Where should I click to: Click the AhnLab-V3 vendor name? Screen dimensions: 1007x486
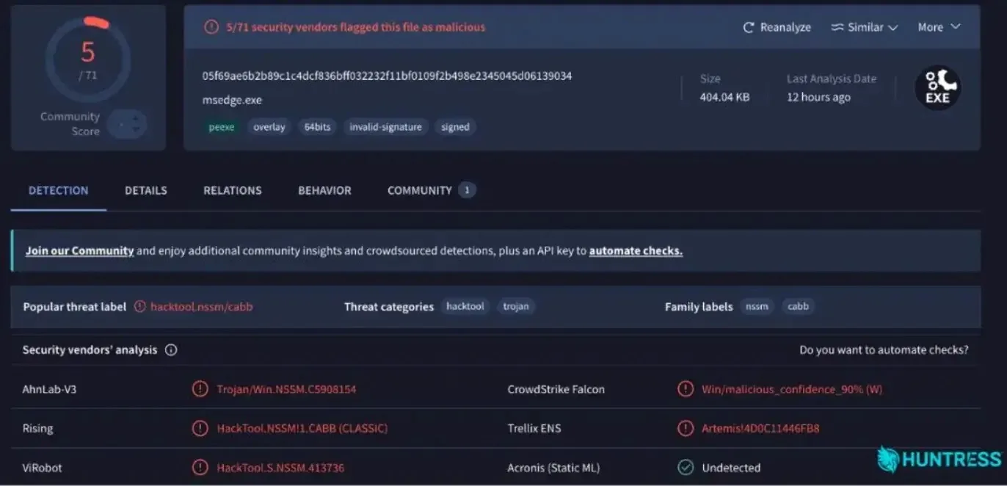coord(49,389)
